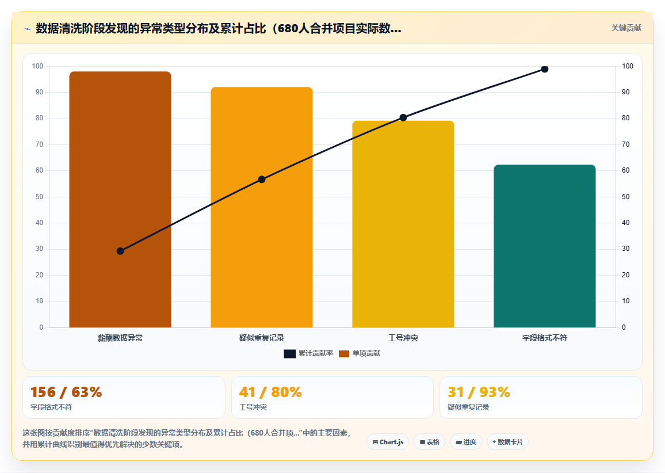Click the chart title 数据清洗阶段发现的异常类型分布

click(x=219, y=28)
